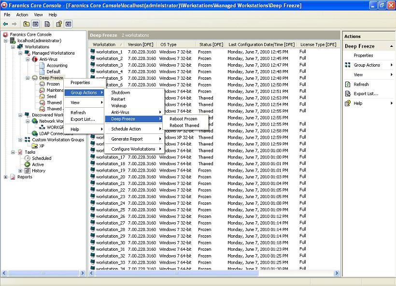This screenshot has height=286, width=396.
Task: Click the Reports icon in tree
Action: pyautogui.click(x=13, y=177)
